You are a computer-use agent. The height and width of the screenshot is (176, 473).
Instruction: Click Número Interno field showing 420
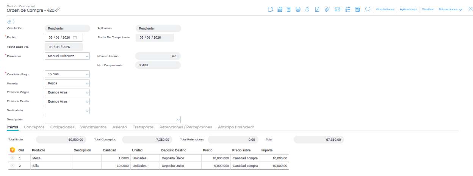point(158,56)
